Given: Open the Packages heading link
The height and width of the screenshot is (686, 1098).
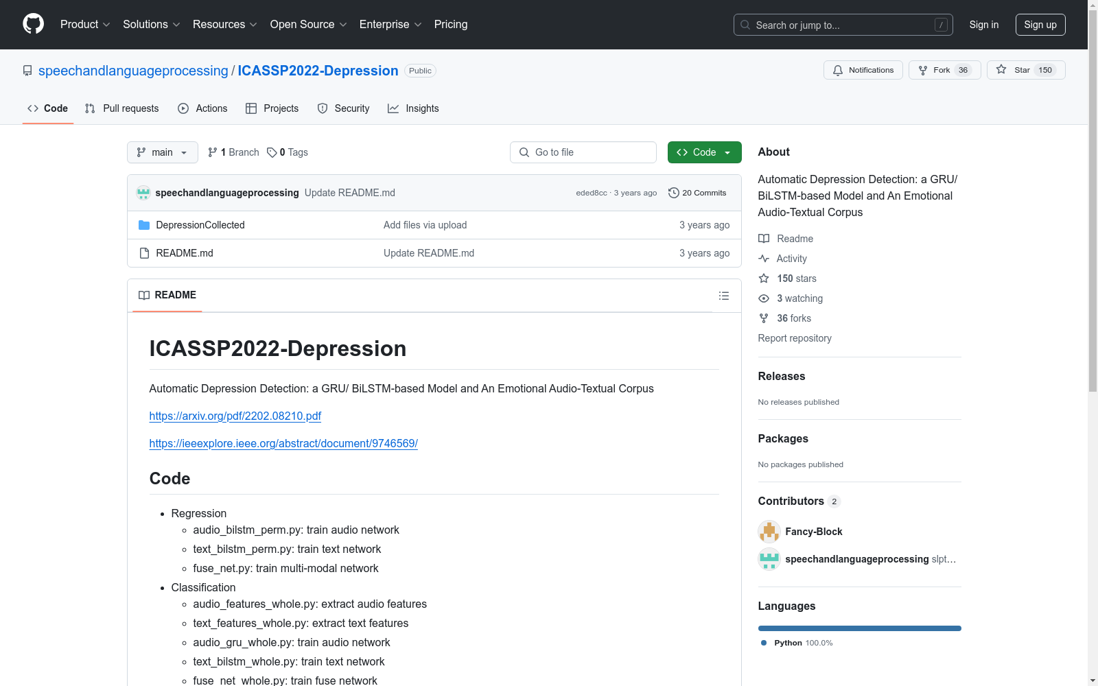Looking at the screenshot, I should 783,439.
